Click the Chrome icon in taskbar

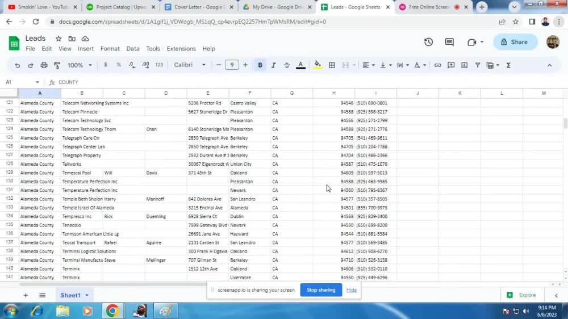click(x=112, y=310)
